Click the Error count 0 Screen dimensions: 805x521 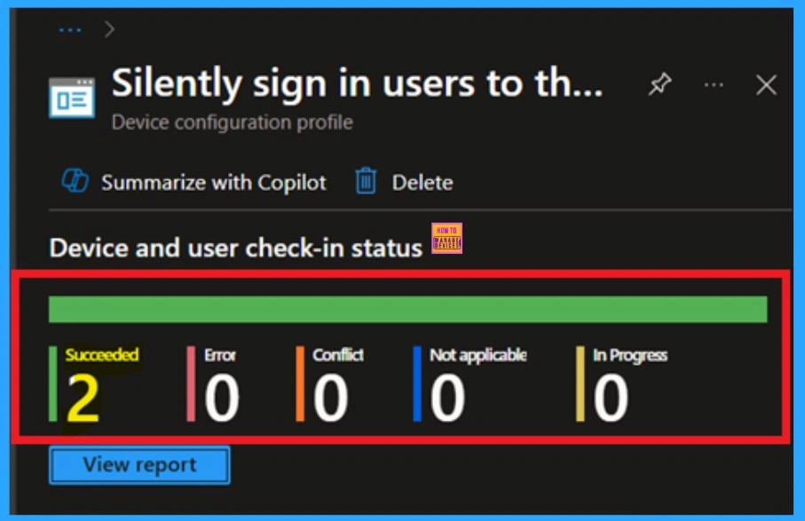[222, 398]
